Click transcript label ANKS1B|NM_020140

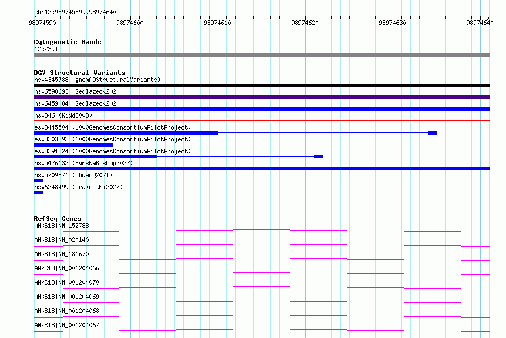click(61, 240)
